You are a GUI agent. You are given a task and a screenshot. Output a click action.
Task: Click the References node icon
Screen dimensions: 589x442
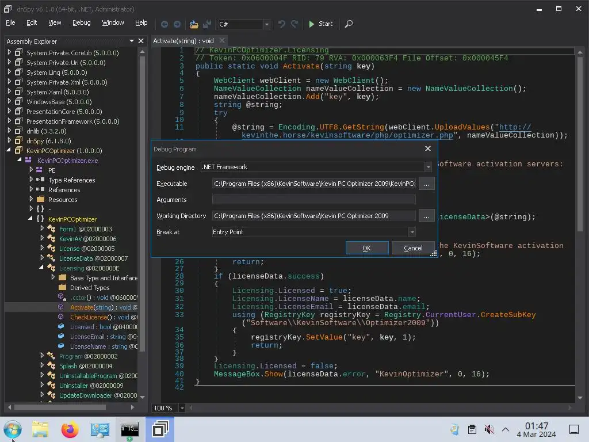(40, 189)
